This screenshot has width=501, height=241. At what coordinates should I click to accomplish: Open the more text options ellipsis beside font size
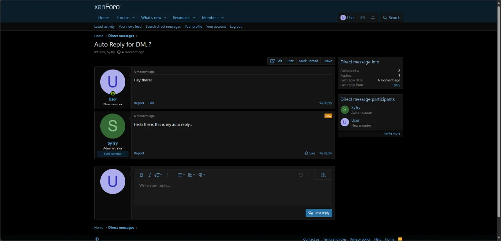(x=168, y=175)
